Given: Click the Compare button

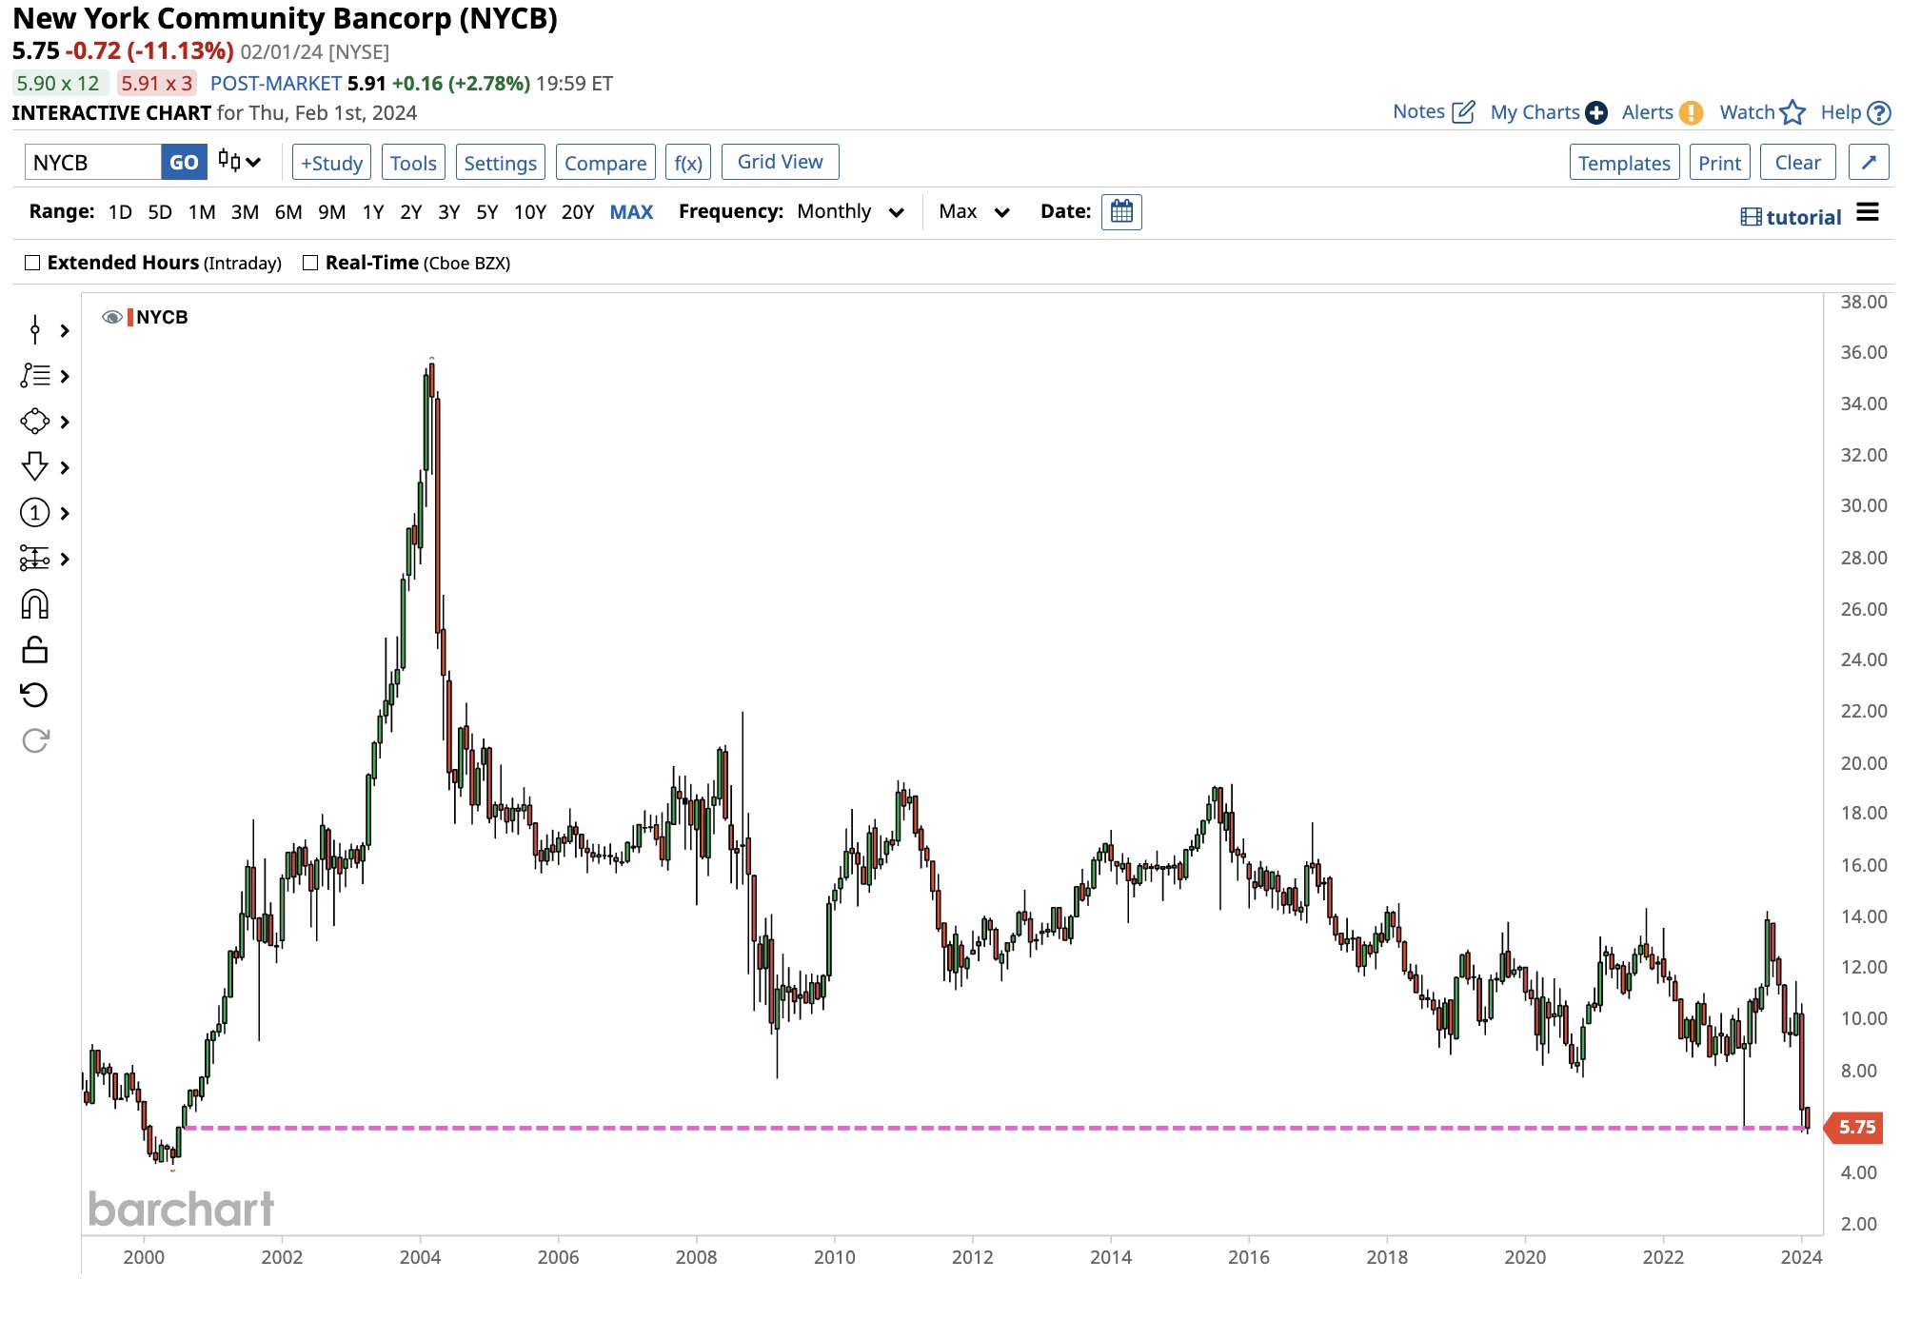Looking at the screenshot, I should 605,163.
